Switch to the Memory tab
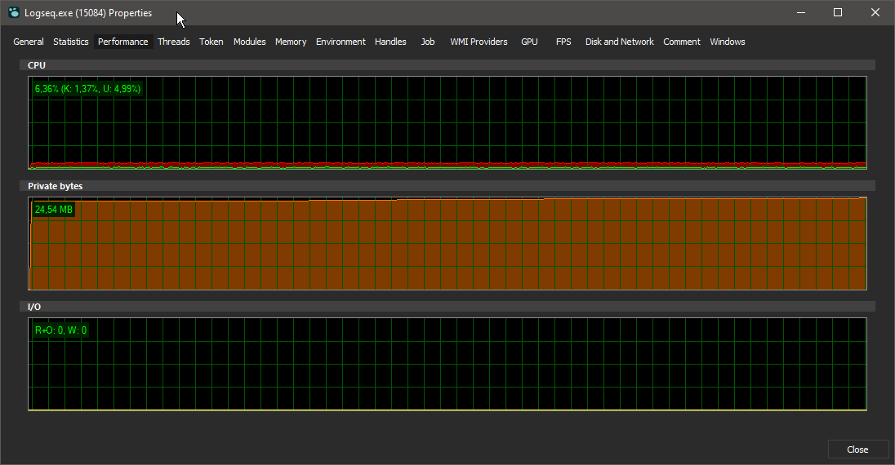 point(291,42)
